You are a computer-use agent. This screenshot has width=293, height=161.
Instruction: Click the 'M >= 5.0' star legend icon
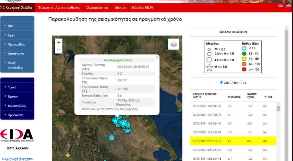[x=209, y=68]
